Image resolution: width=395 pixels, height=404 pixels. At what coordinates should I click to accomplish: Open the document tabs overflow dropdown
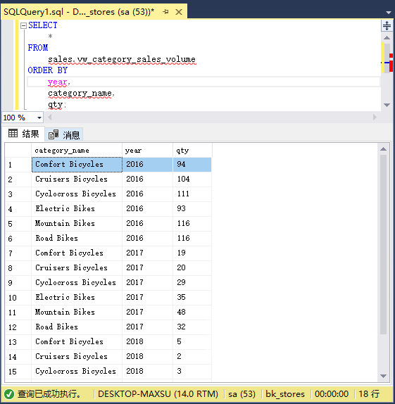pyautogui.click(x=389, y=13)
